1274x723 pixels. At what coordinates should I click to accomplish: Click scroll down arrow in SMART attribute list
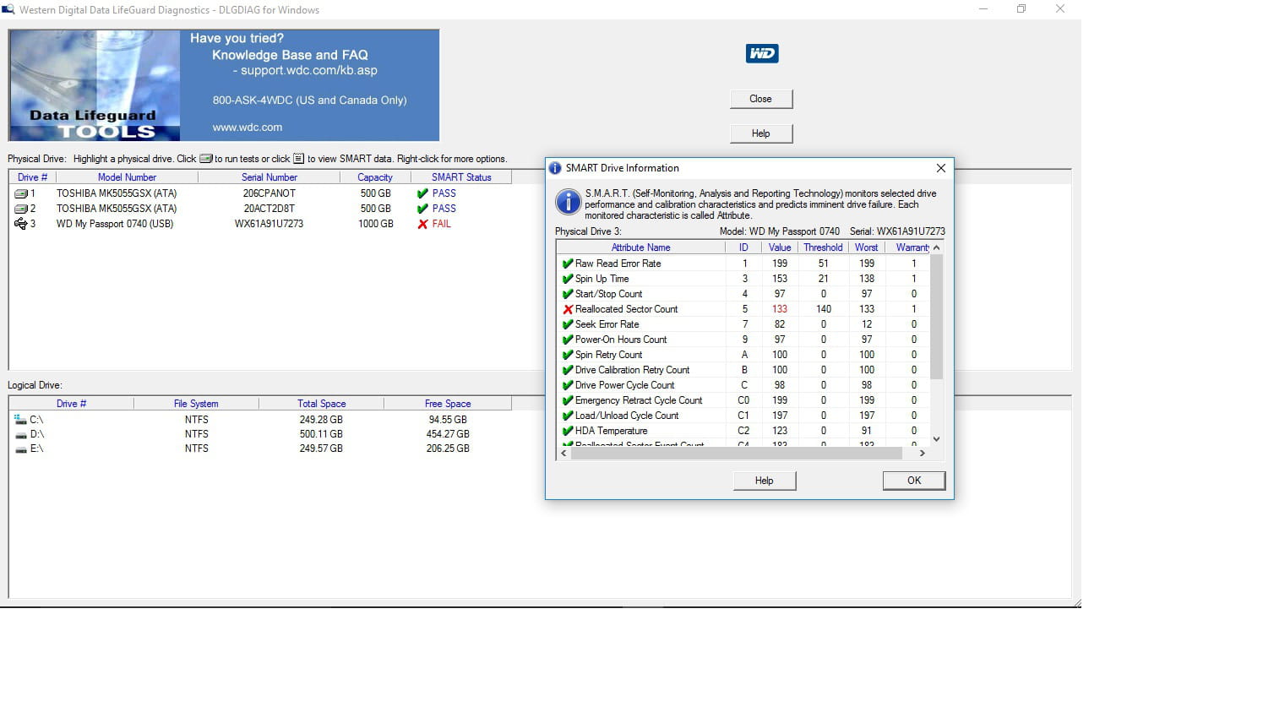click(936, 439)
